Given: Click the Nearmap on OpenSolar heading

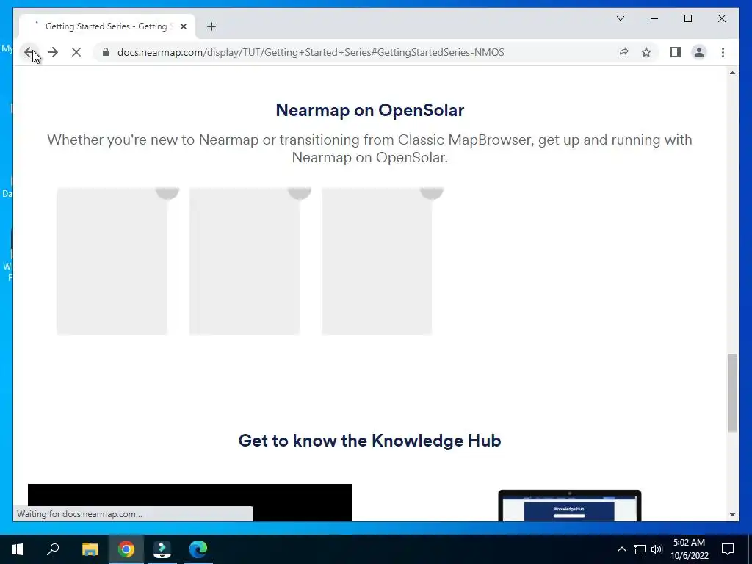Looking at the screenshot, I should [370, 110].
